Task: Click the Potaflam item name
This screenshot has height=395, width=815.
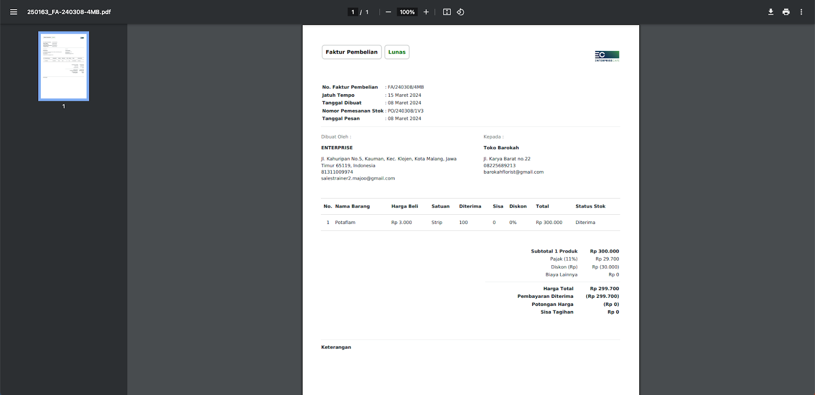Action: [345, 222]
